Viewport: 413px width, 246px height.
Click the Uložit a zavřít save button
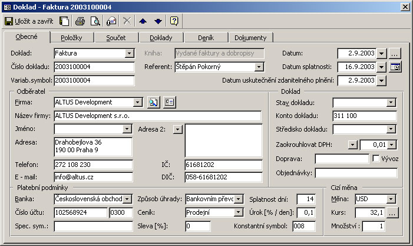coord(29,21)
